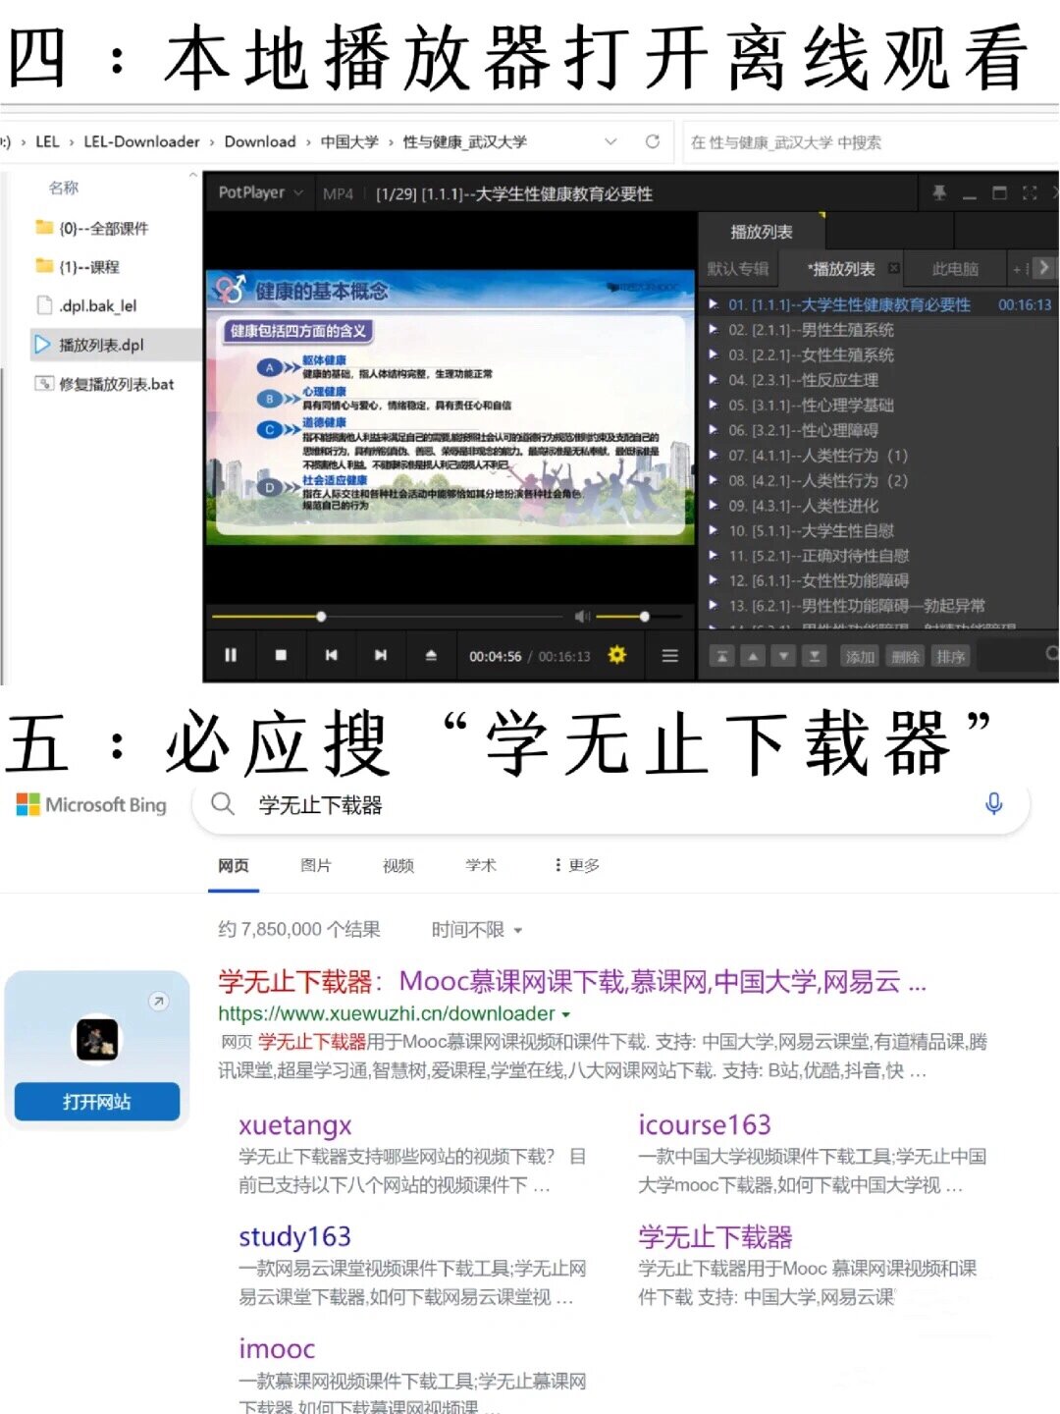Open the PotPlayer main menu dropdown

tap(260, 192)
